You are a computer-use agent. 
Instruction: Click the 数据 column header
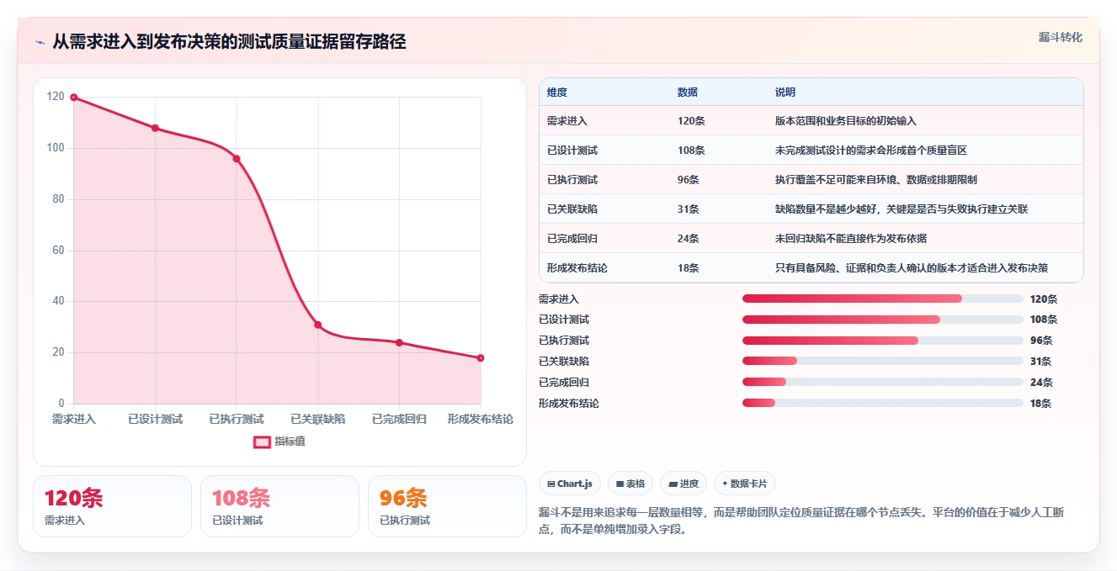pyautogui.click(x=688, y=93)
